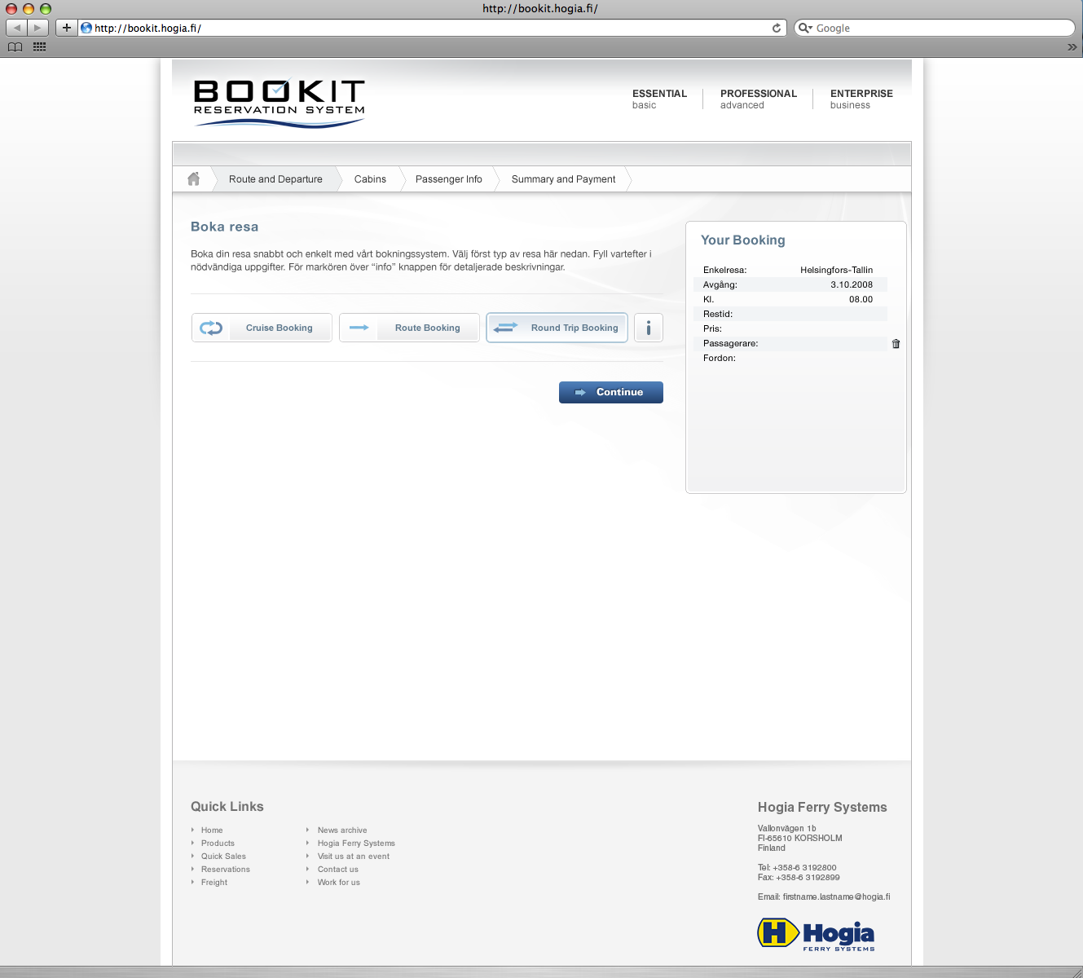Screen dimensions: 1083x978
Task: Expand bookmarks bar overflow chevron
Action: coord(1072,46)
